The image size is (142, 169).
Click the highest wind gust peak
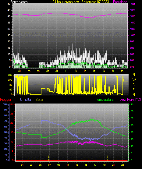73,44
